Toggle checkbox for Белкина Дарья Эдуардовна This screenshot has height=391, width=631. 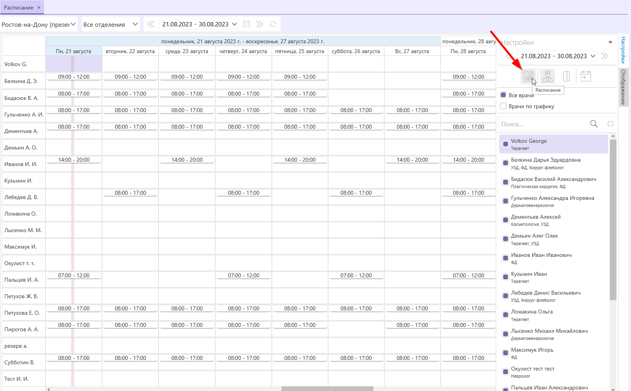point(506,163)
